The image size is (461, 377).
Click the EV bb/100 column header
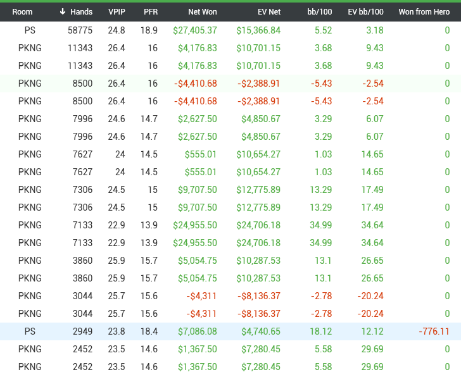365,12
